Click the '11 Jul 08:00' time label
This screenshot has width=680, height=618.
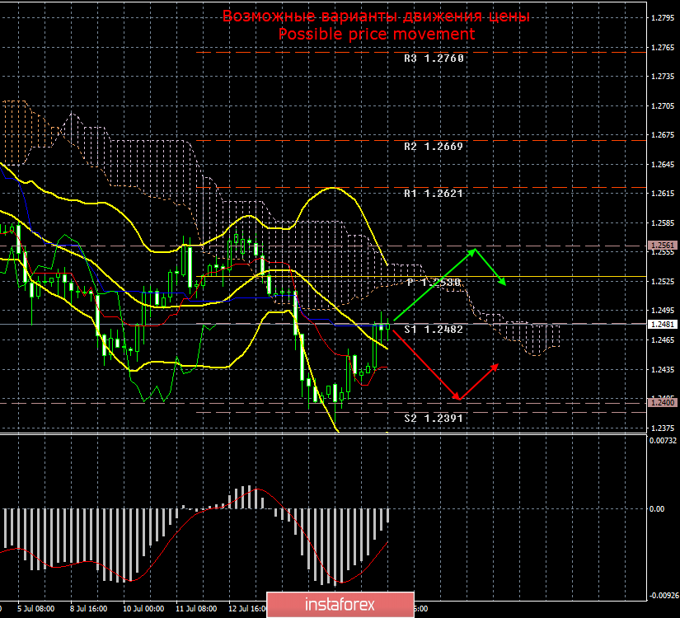click(196, 609)
